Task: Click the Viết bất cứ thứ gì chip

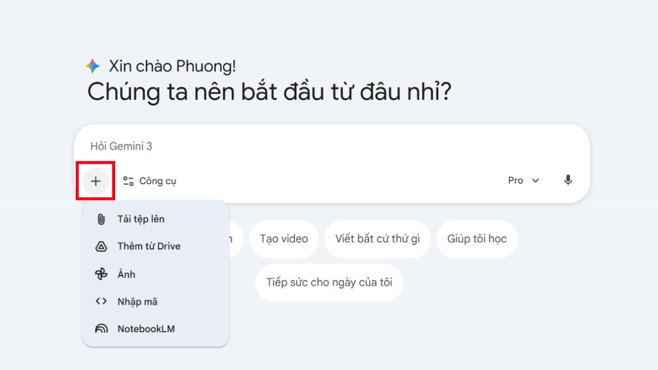Action: coord(377,239)
